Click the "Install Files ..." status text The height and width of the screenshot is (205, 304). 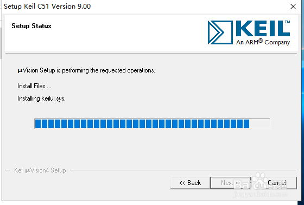coord(34,86)
